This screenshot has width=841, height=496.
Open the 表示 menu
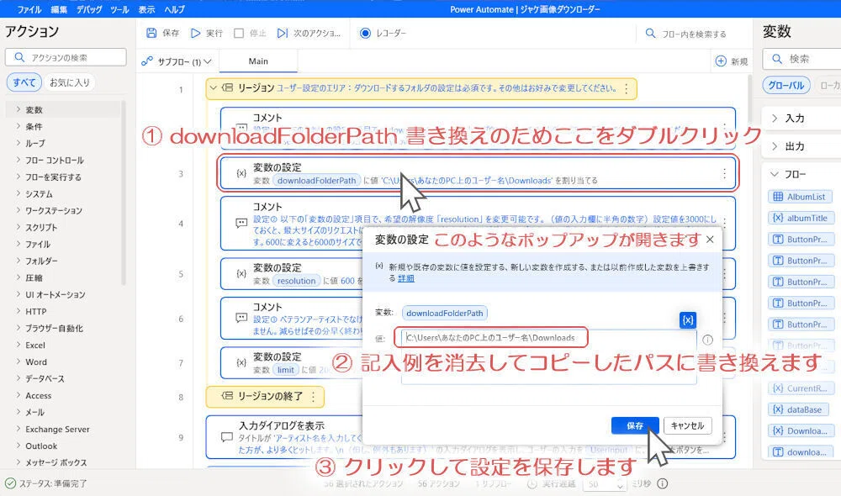[x=146, y=9]
